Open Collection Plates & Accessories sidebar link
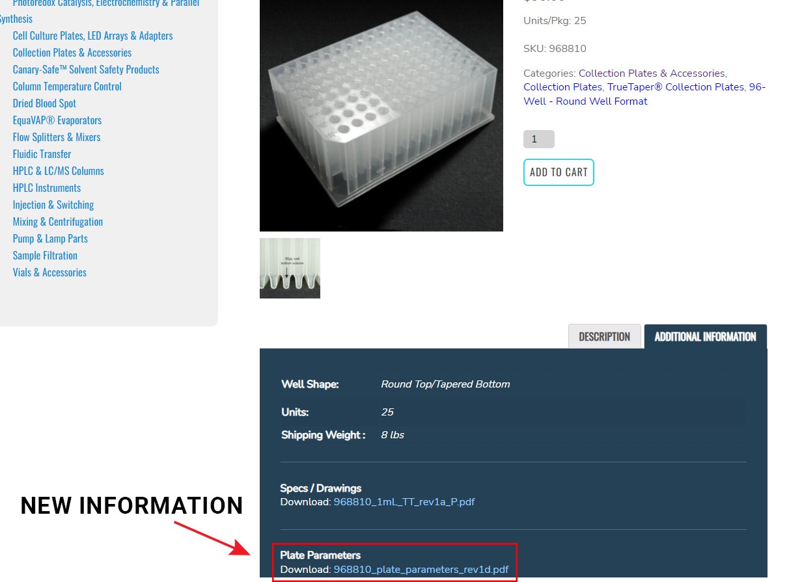Screen dimensions: 802x582 pyautogui.click(x=72, y=53)
